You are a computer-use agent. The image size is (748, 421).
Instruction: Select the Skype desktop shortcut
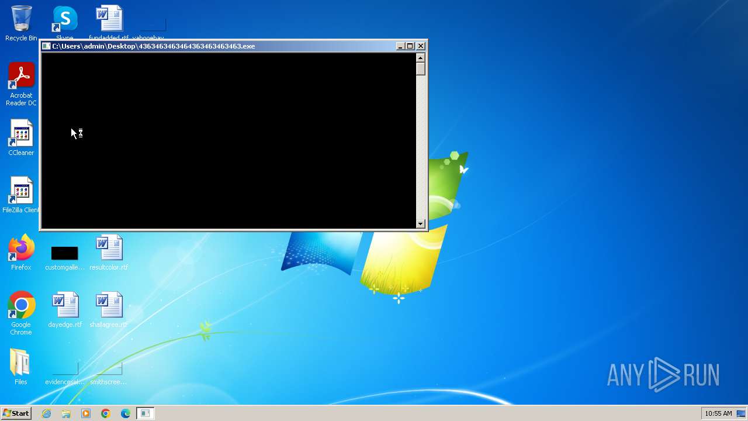[65, 21]
